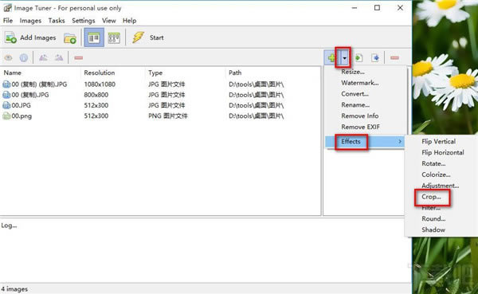Click the image info icon
478x294 pixels.
pyautogui.click(x=24, y=57)
